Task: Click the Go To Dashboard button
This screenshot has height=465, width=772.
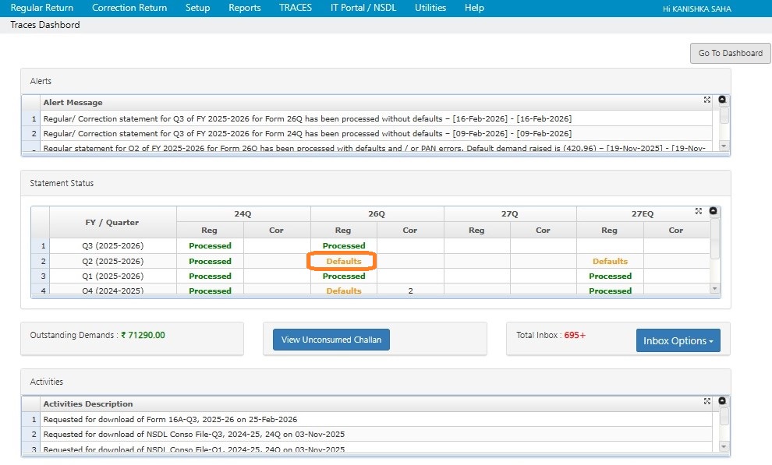Action: tap(730, 53)
